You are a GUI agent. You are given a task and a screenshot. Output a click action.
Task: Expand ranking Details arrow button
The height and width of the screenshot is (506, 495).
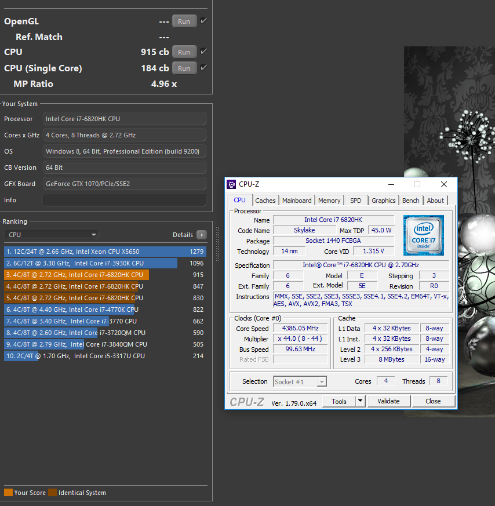click(202, 235)
